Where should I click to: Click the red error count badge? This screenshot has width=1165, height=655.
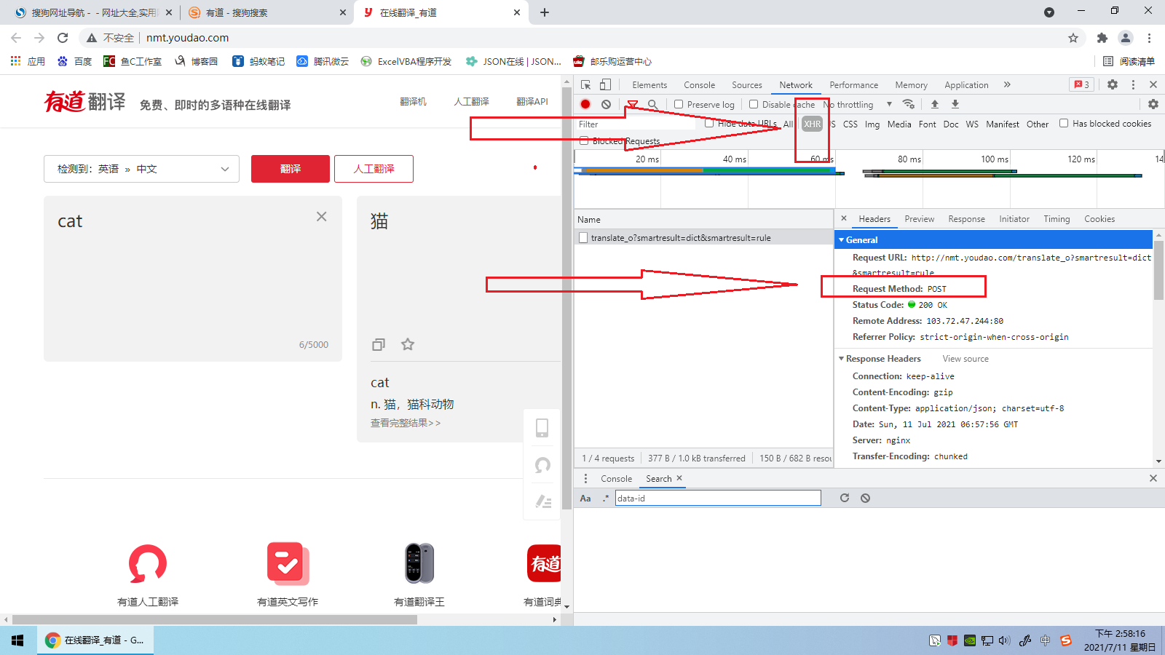click(x=1081, y=84)
